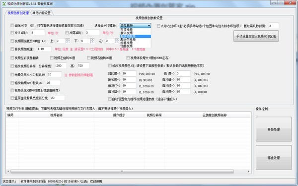Click the green X app icon in title bar

[4, 3]
